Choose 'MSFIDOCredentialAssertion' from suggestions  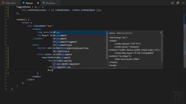point(79,48)
